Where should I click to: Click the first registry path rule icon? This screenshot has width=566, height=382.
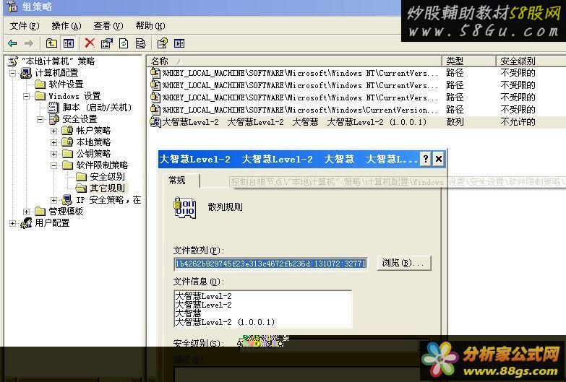(x=155, y=73)
